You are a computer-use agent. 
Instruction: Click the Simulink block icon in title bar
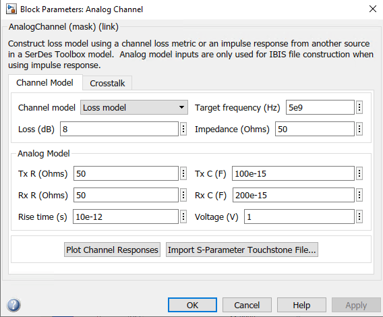pos(11,9)
